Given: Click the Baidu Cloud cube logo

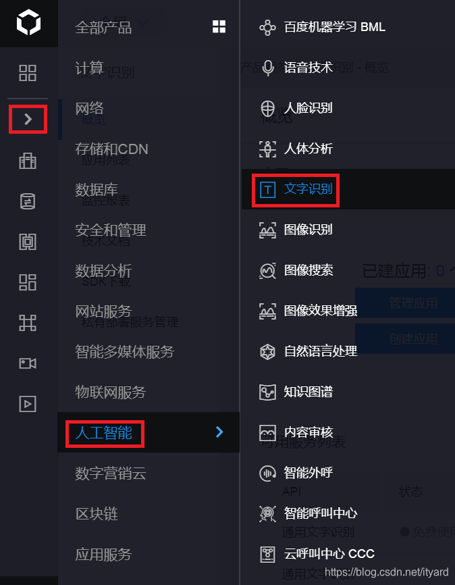Looking at the screenshot, I should coord(29,23).
